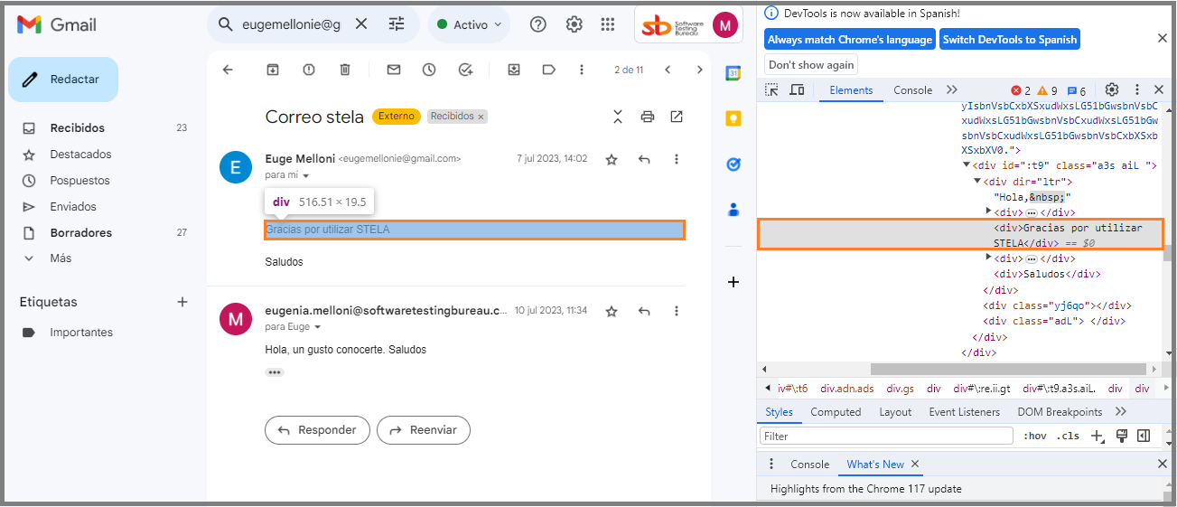The width and height of the screenshot is (1177, 507).
Task: Collapse all messages in conversation icon
Action: pos(618,117)
